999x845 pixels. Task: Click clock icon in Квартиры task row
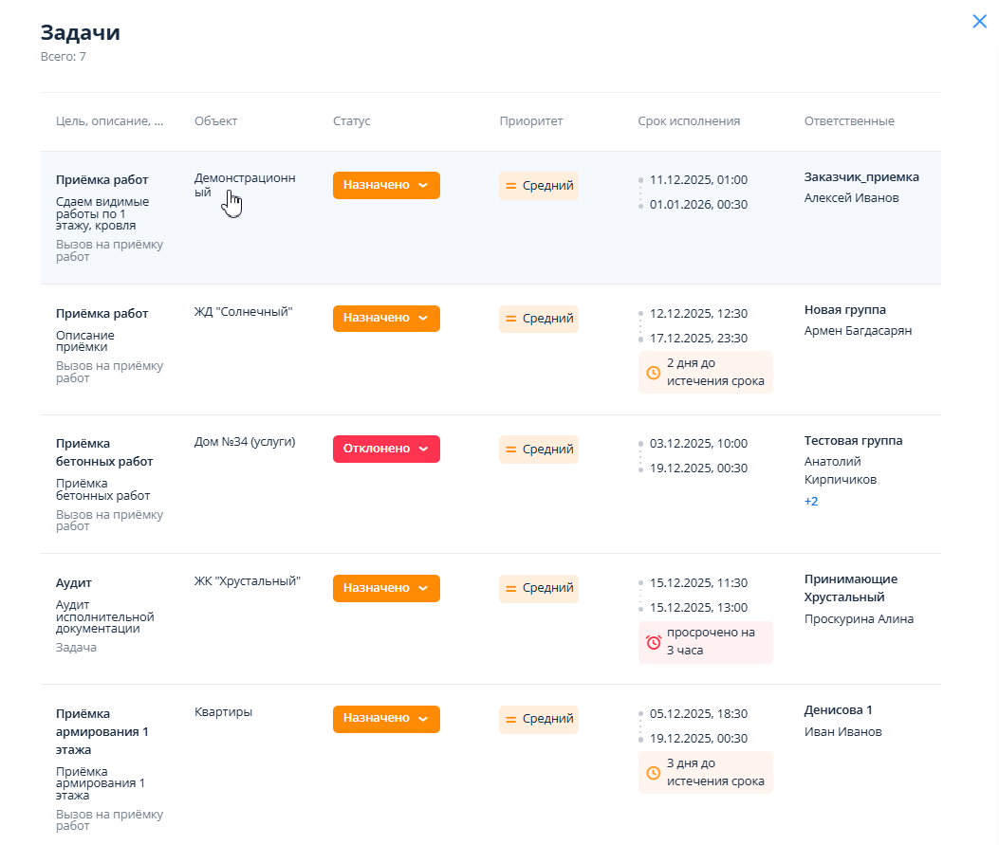(x=653, y=773)
